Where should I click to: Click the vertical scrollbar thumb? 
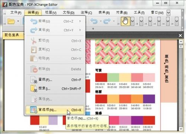coord(181,46)
